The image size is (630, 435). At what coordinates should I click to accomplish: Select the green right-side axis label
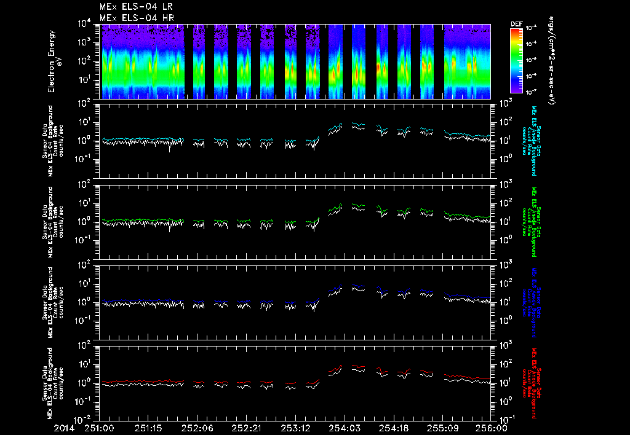(x=531, y=222)
